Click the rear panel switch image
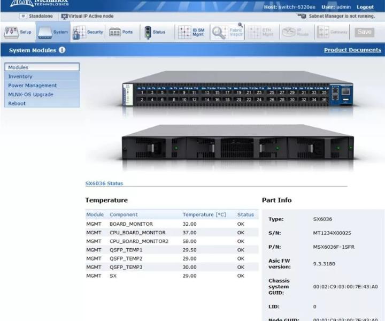The image size is (385, 321). (237, 142)
